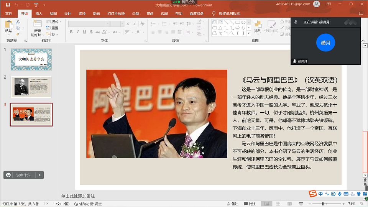Toggle the Bullets list button
368x207 pixels.
point(153,24)
